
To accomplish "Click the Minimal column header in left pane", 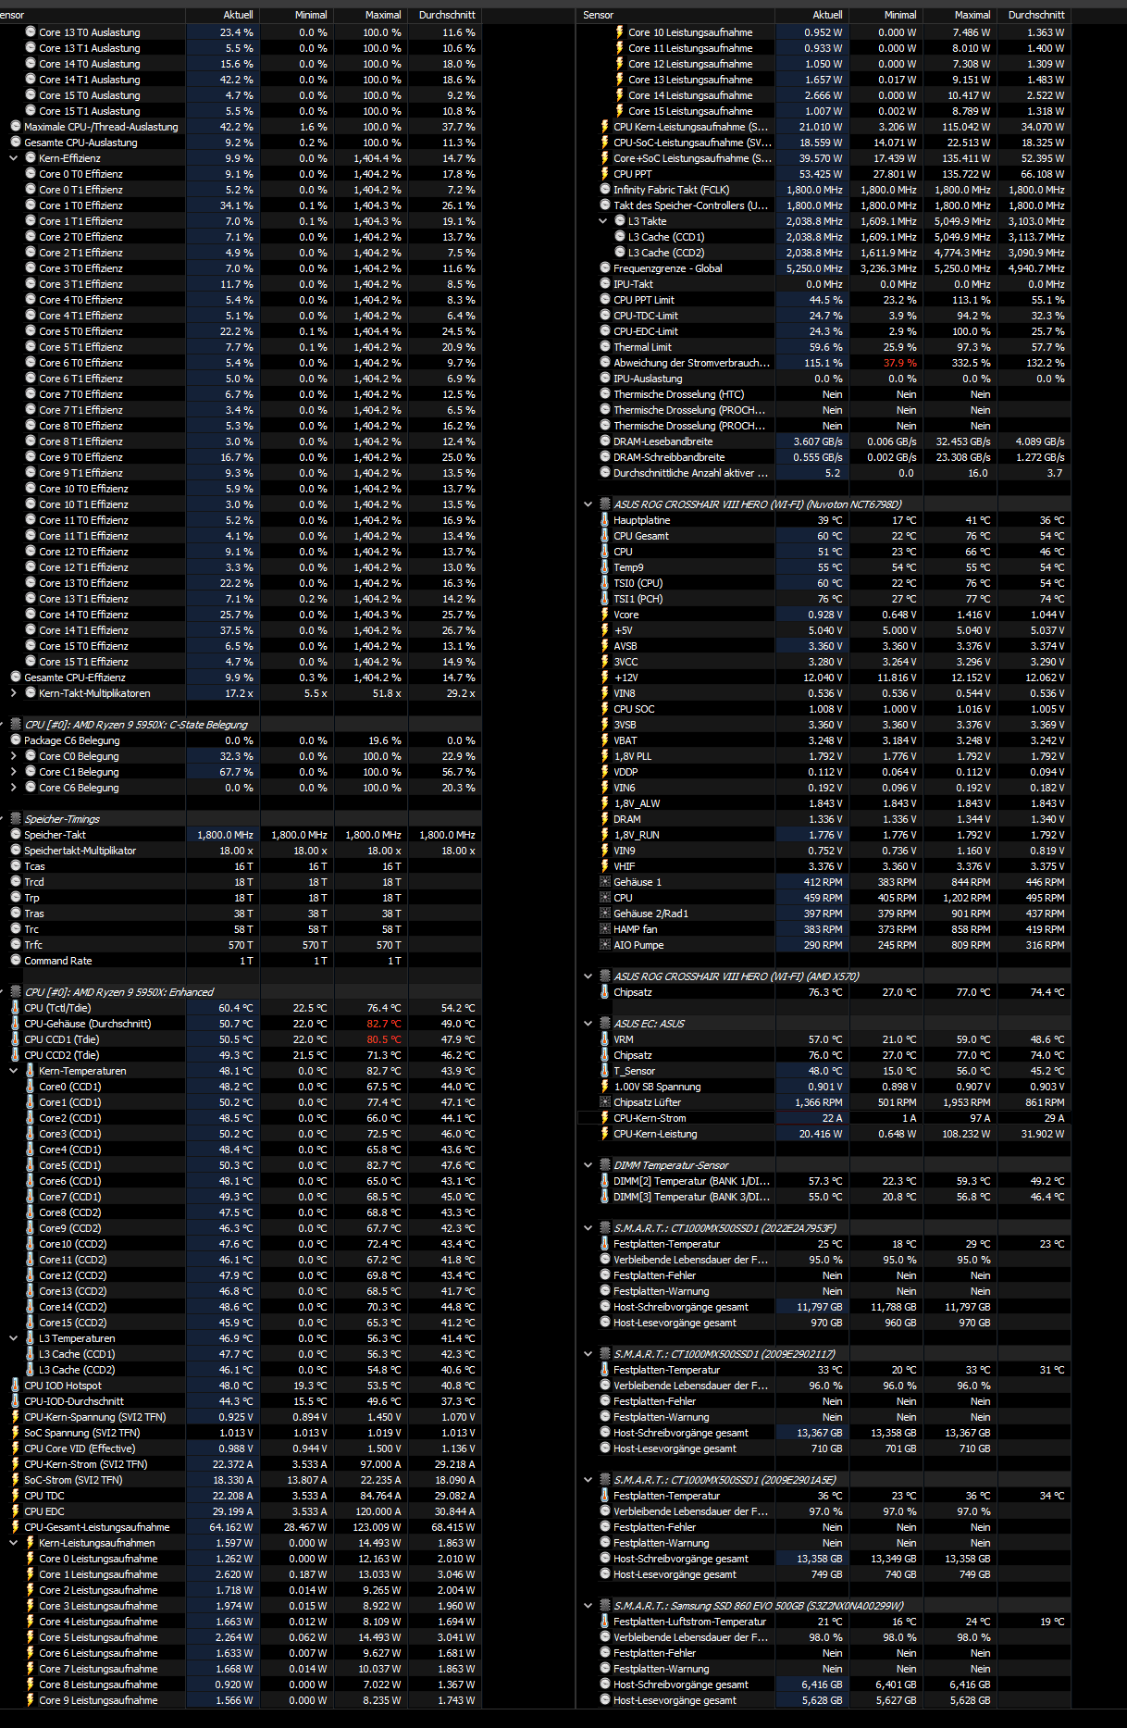I will (297, 15).
